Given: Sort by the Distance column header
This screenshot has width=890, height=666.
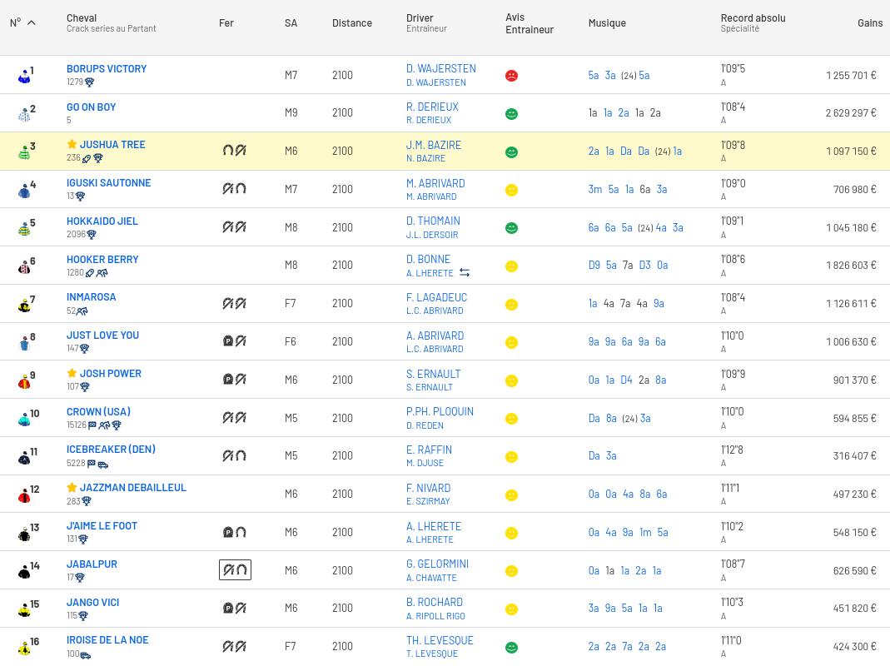Looking at the screenshot, I should click(x=351, y=23).
